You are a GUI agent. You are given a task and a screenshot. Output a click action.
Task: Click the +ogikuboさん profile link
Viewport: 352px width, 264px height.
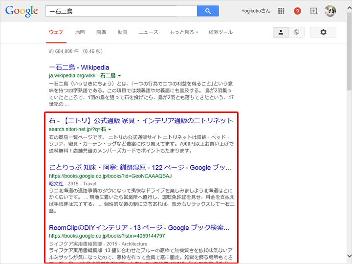[x=256, y=11]
